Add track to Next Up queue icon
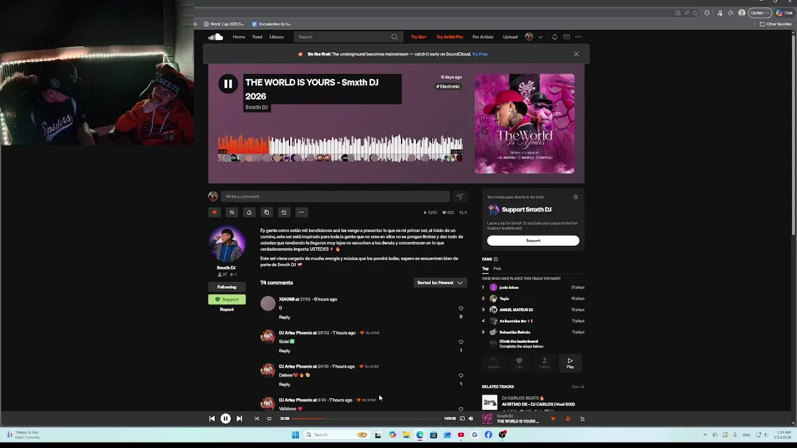Viewport: 797px width, 448px height. [x=284, y=212]
